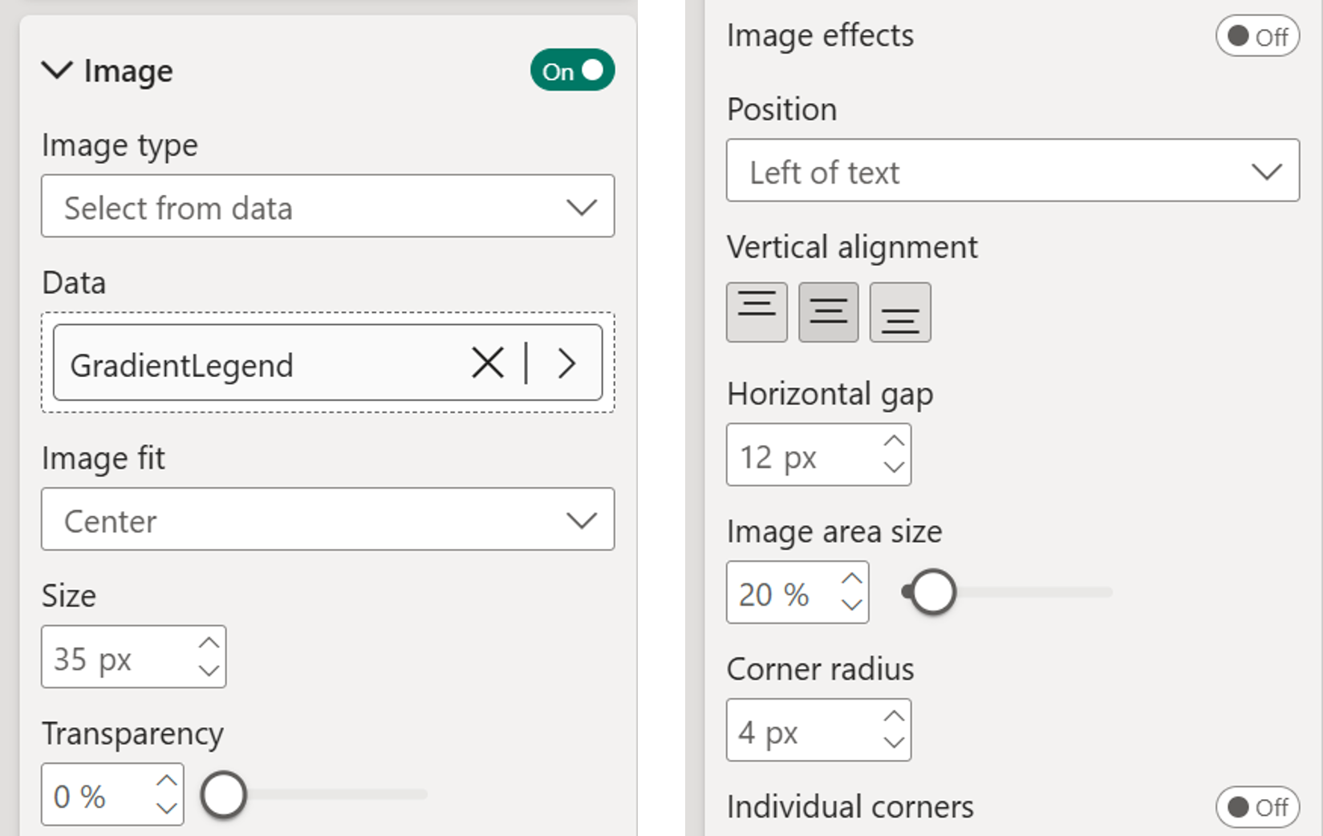Open GradientLegend field options arrow

566,363
